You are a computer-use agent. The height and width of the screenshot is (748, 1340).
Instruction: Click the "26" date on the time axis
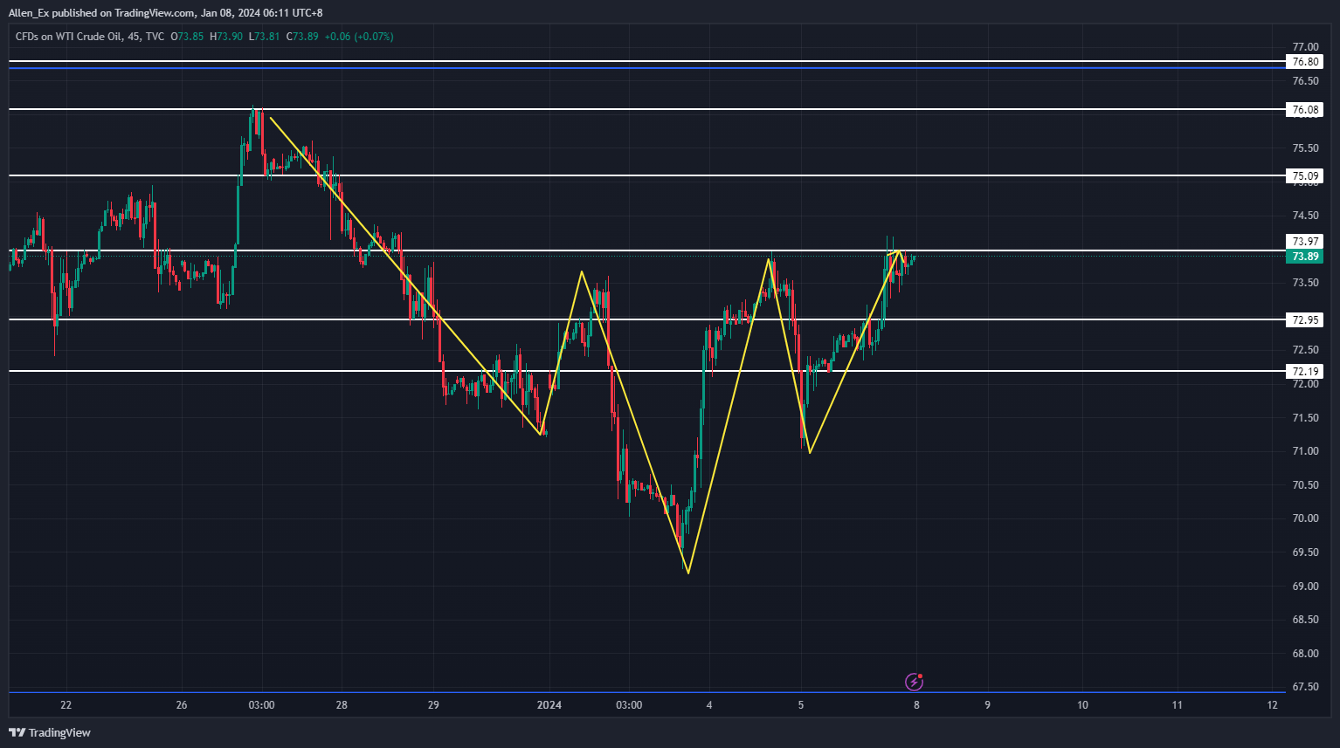click(182, 705)
